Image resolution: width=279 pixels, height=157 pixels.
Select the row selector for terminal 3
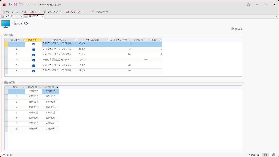tap(6, 54)
